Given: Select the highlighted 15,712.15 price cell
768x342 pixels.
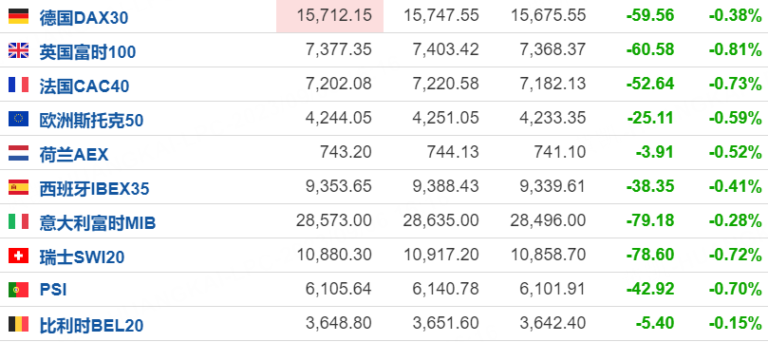Looking at the screenshot, I should click(x=329, y=16).
